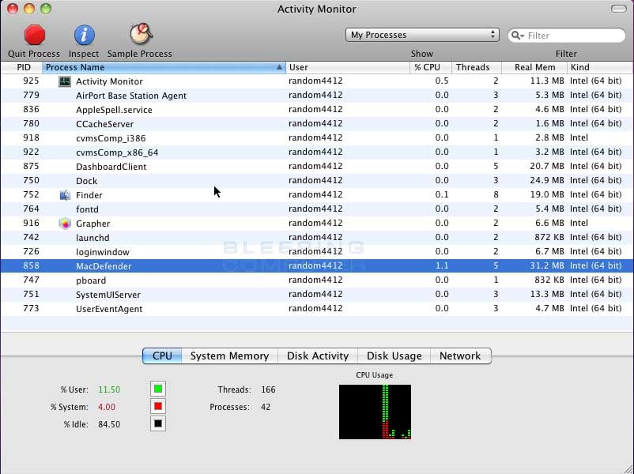Viewport: 634px width, 474px height.
Task: Click the Finder icon in process list
Action: coord(65,195)
